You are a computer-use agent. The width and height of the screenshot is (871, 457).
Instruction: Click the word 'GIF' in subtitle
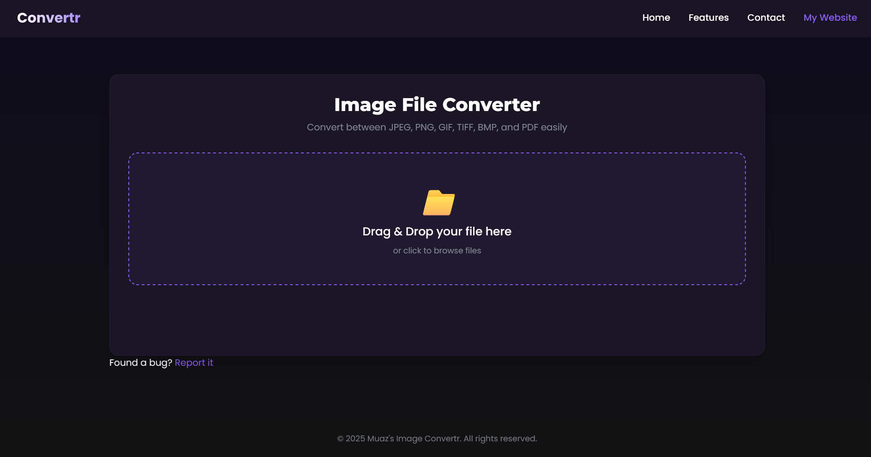coord(445,128)
